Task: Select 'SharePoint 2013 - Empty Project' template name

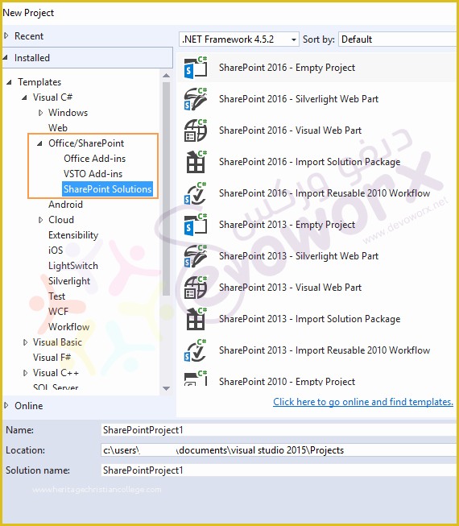Action: point(287,225)
